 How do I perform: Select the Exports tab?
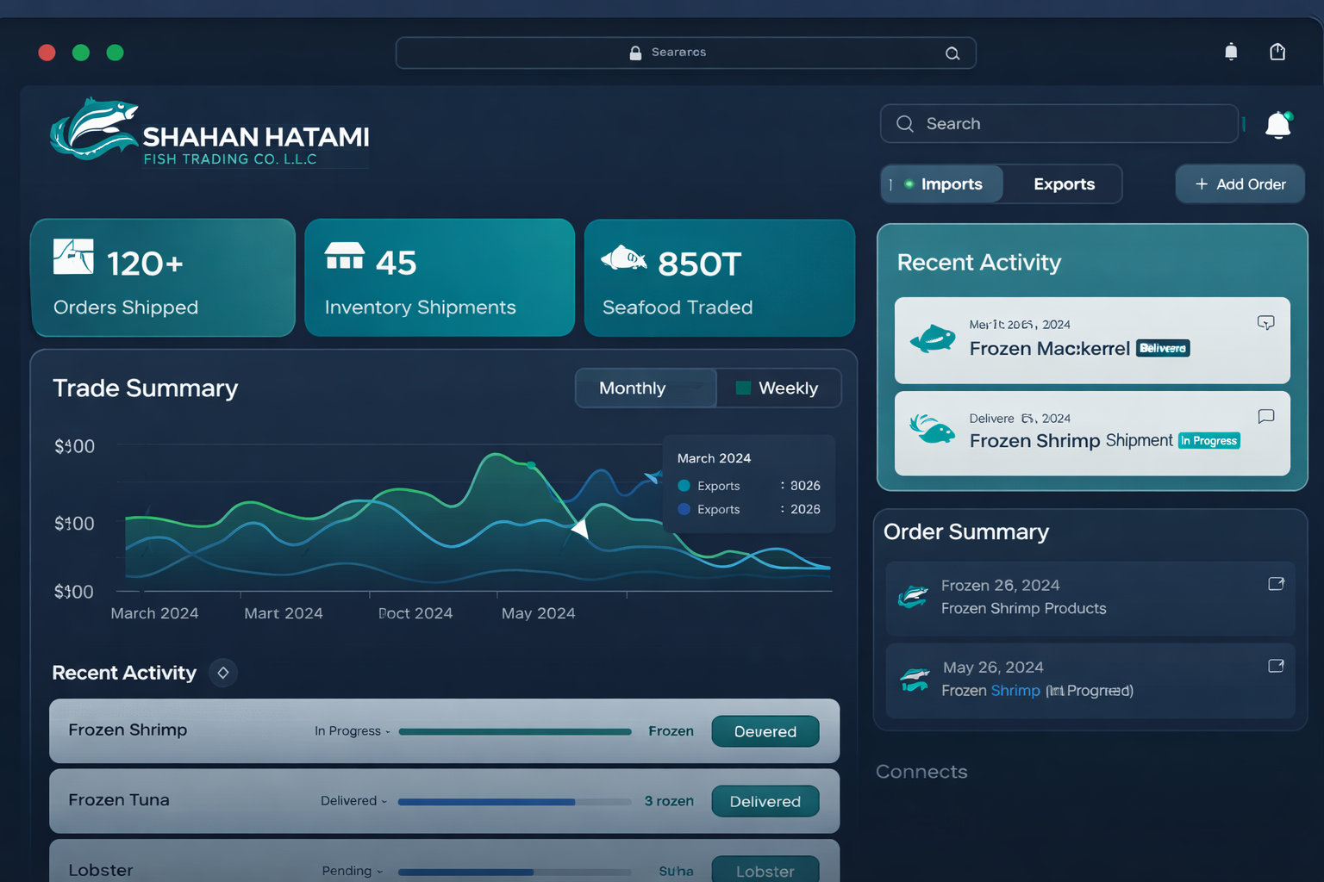click(1064, 184)
